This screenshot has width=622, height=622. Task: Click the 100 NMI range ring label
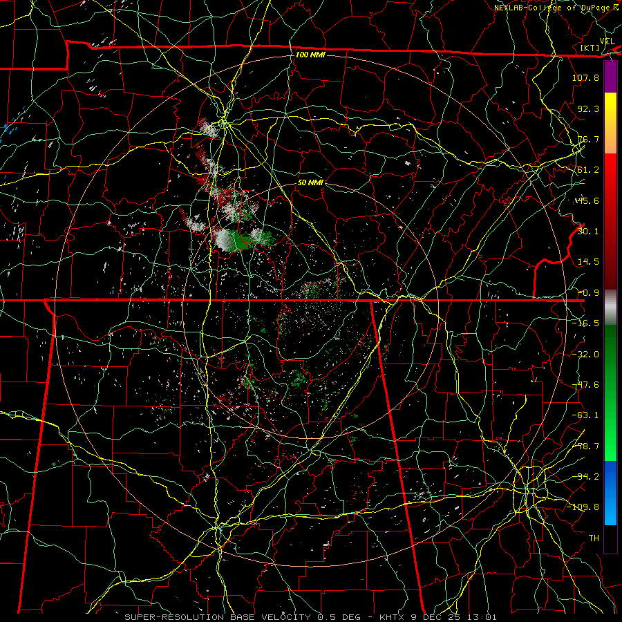[310, 55]
